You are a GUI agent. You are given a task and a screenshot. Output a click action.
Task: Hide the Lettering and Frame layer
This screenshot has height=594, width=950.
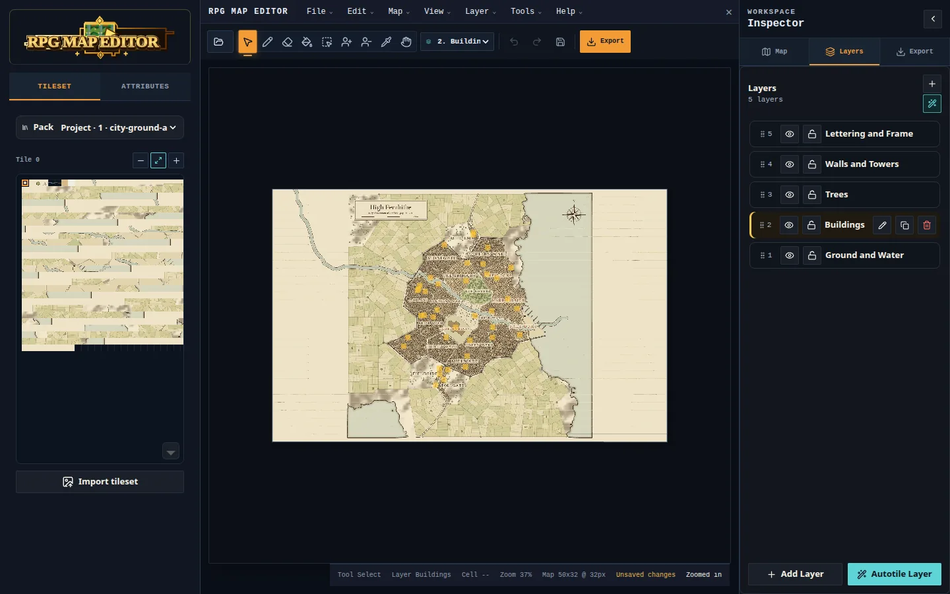click(790, 134)
